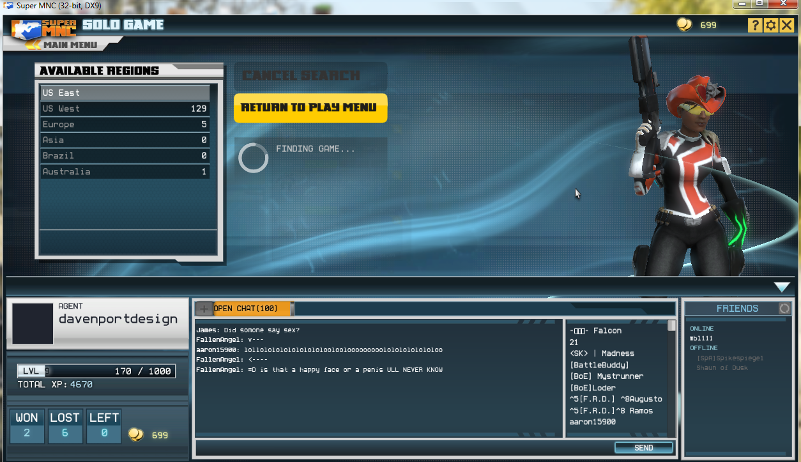The height and width of the screenshot is (462, 801).
Task: Click the Total XP 4670 value
Action: pyautogui.click(x=81, y=385)
